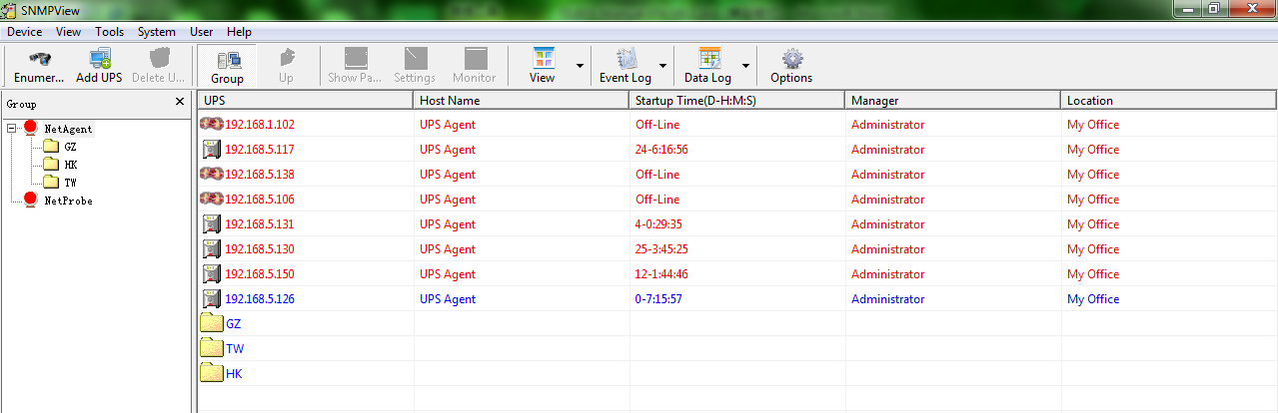Click the Enumerate binoculars icon
This screenshot has height=413, width=1278.
[39, 58]
